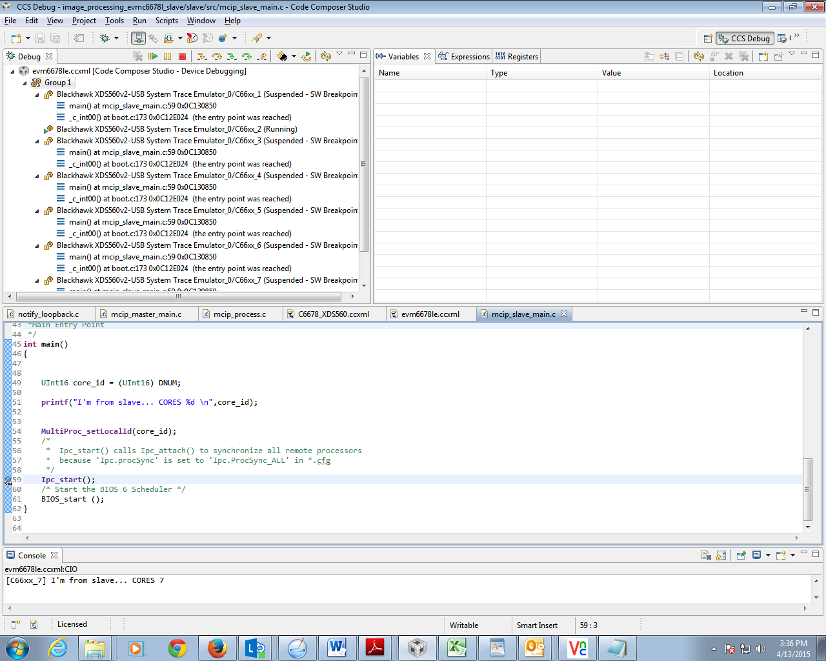Switch to the Registers tab
The height and width of the screenshot is (661, 826).
[517, 57]
